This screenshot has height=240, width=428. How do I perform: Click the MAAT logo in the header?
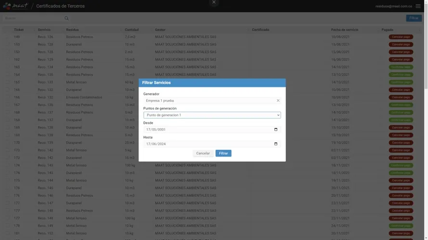pos(15,6)
